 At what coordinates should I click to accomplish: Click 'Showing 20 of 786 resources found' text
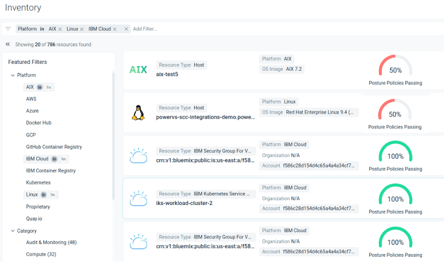tap(53, 44)
